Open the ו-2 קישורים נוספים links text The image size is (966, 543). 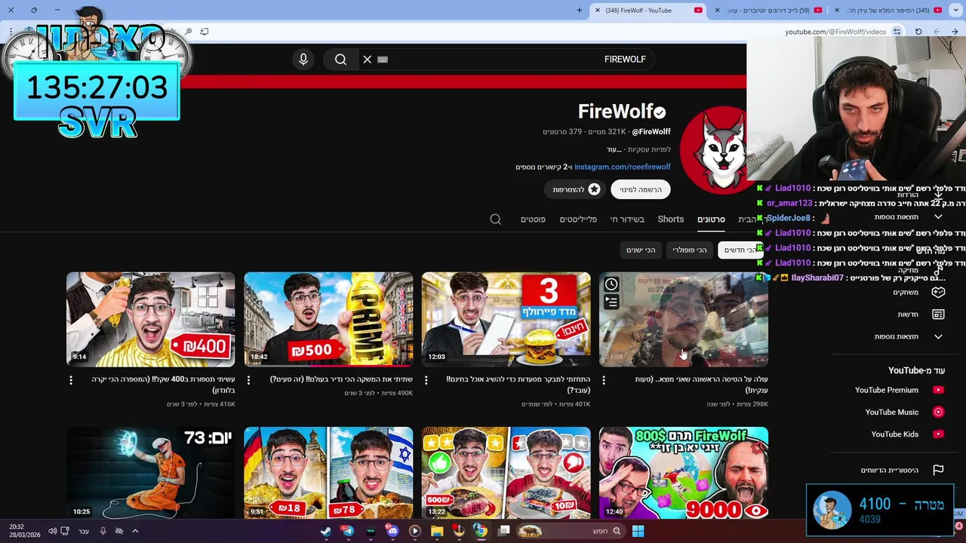pyautogui.click(x=543, y=167)
